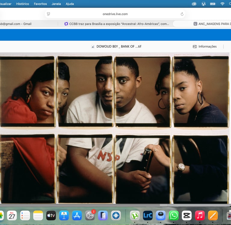Screen dimensions: 231x225
Task: Click the page menu icon in address bar
Action: coord(48,14)
